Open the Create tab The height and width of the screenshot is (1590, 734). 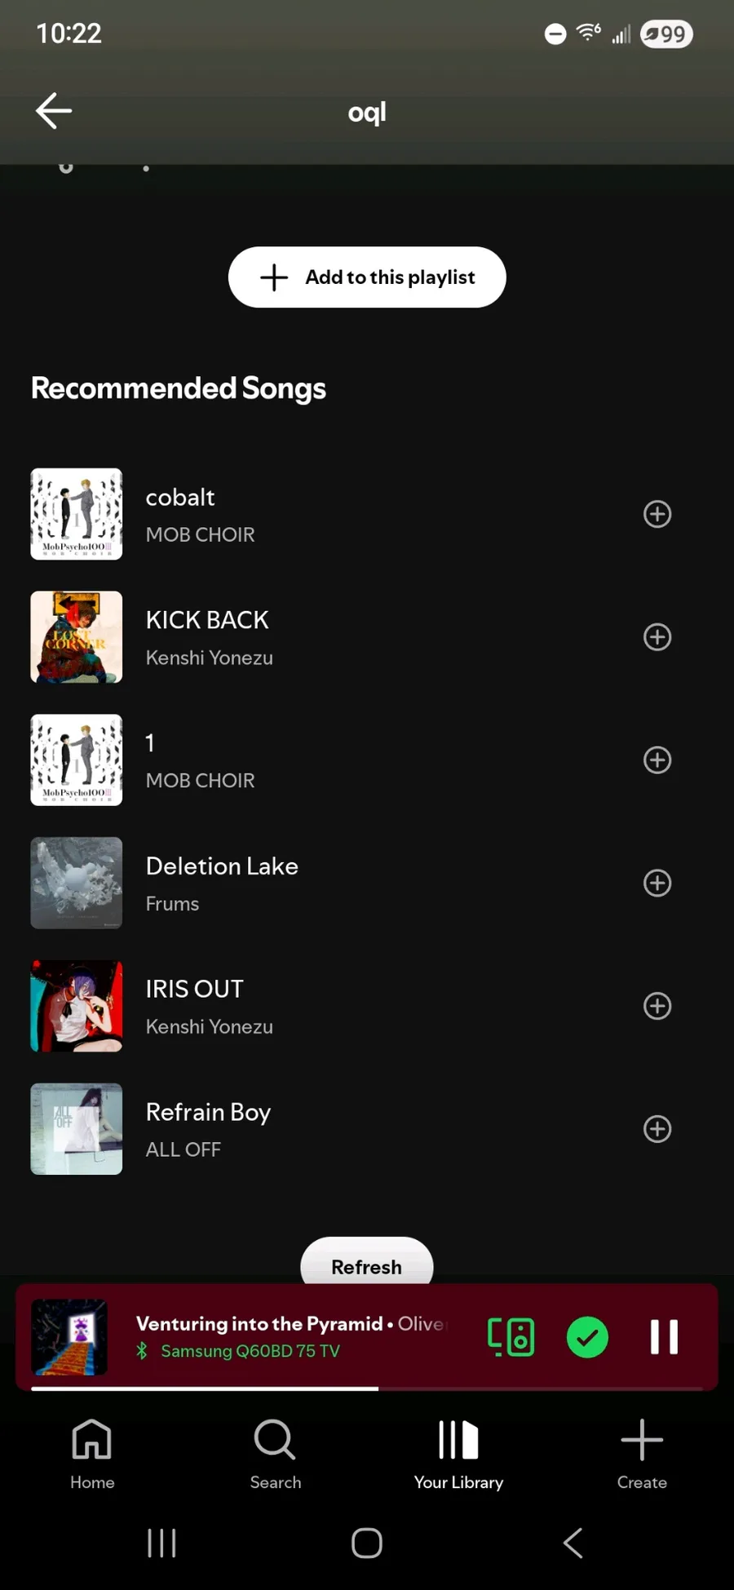[x=642, y=1454]
